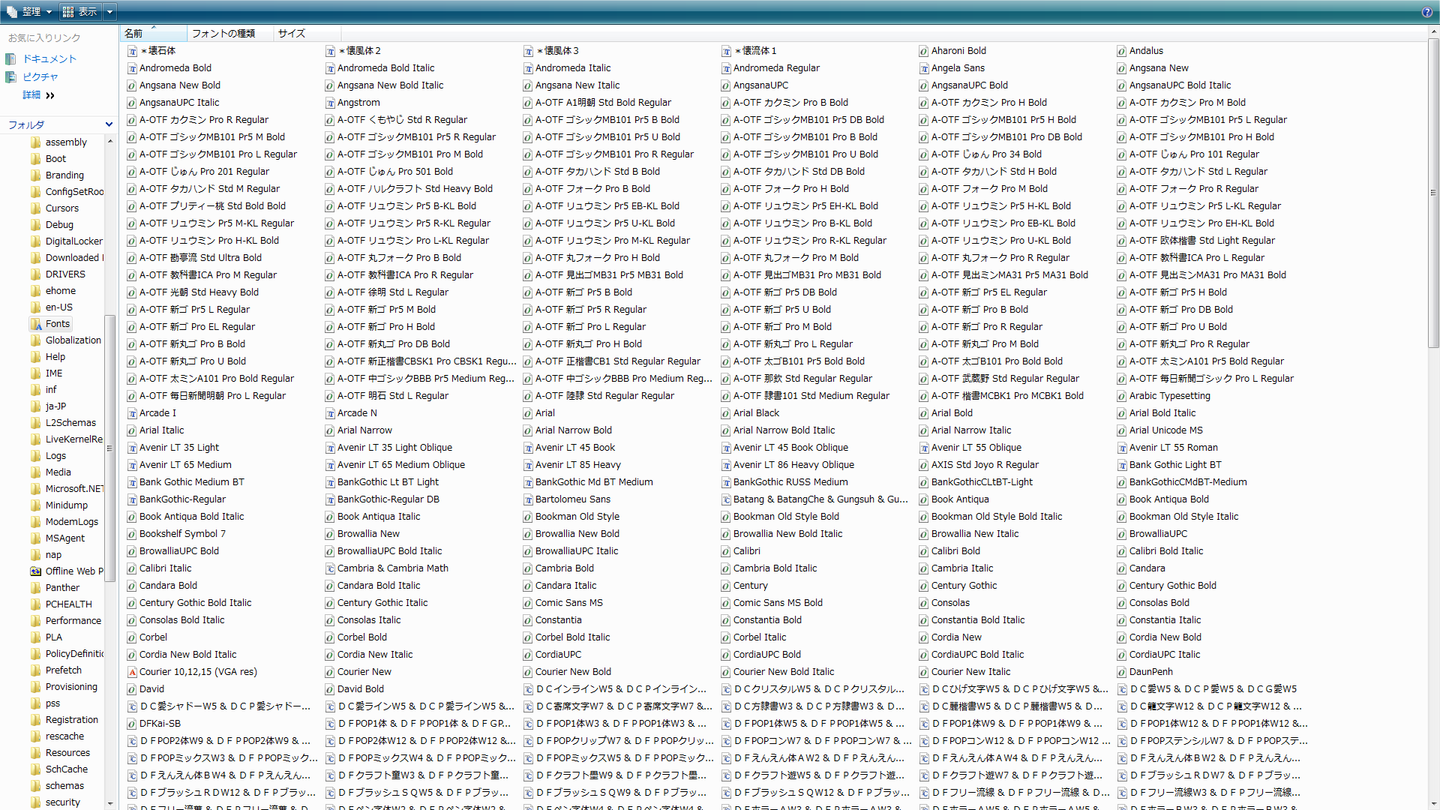Screen dimensions: 1440x810
Task: Select the DFKai-SB font icon
Action: tap(132, 724)
